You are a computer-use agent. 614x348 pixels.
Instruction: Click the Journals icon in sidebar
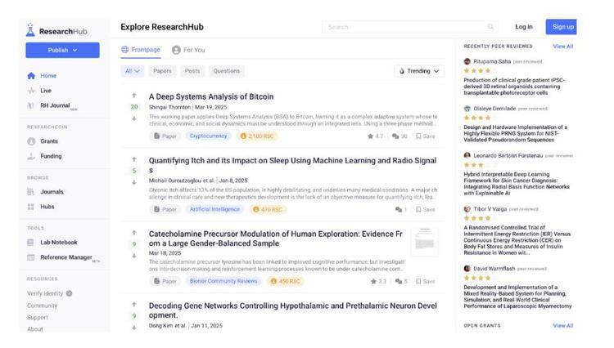pos(31,192)
